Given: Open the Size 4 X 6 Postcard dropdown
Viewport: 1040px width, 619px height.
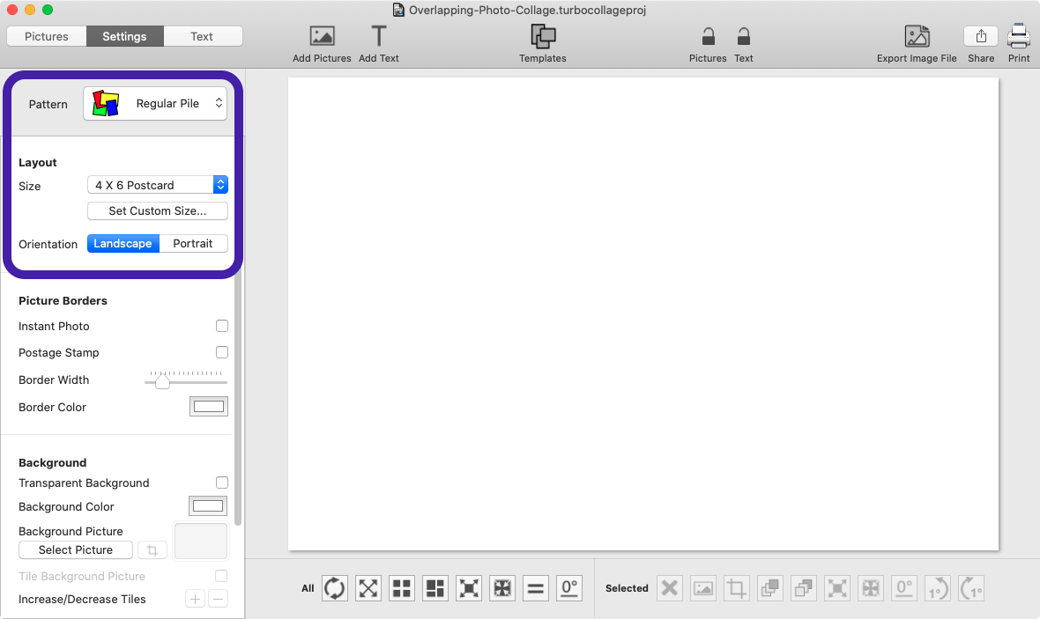Looking at the screenshot, I should pos(158,185).
